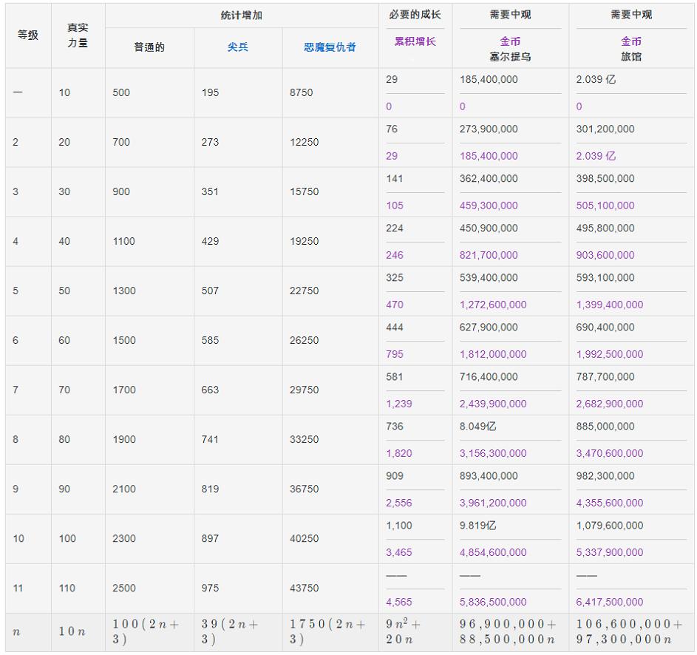Click 金币 link above 旅馆
697x655 pixels.
[630, 41]
